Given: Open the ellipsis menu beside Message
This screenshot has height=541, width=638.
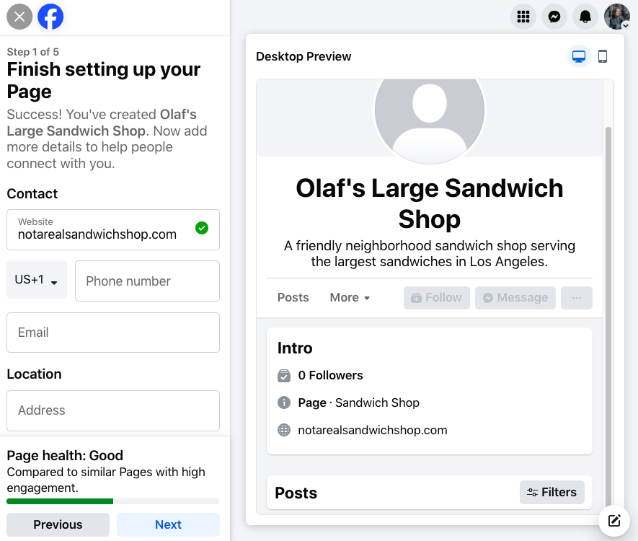Looking at the screenshot, I should click(576, 297).
